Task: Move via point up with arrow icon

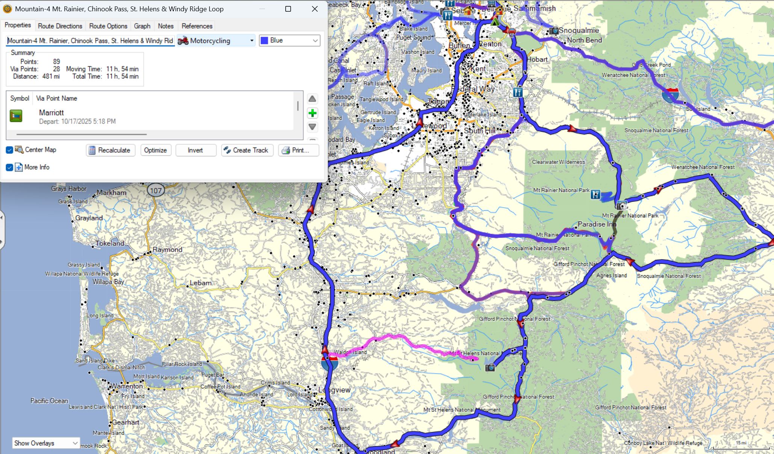Action: point(312,99)
